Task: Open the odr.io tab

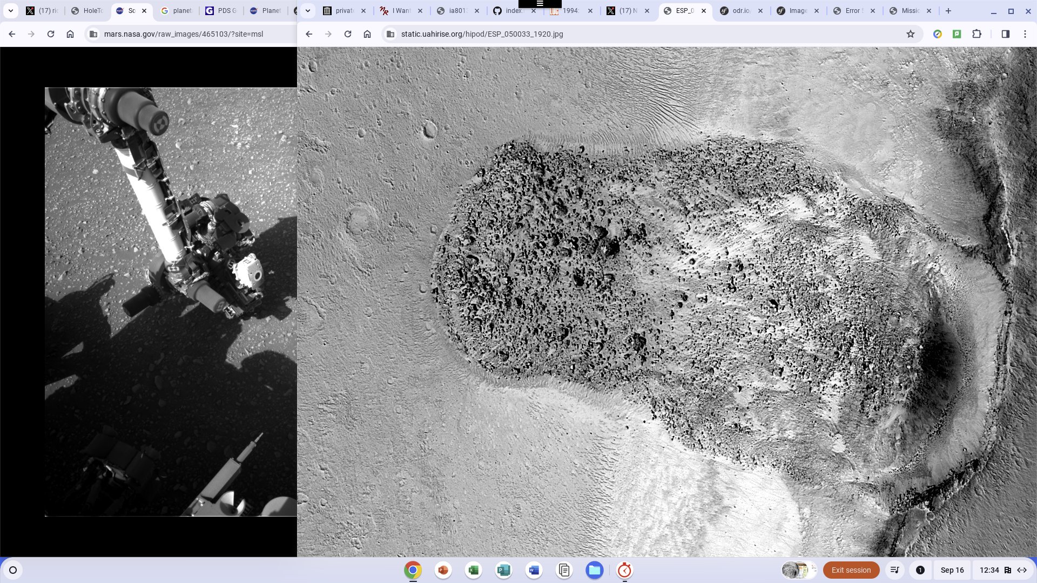Action: (741, 11)
